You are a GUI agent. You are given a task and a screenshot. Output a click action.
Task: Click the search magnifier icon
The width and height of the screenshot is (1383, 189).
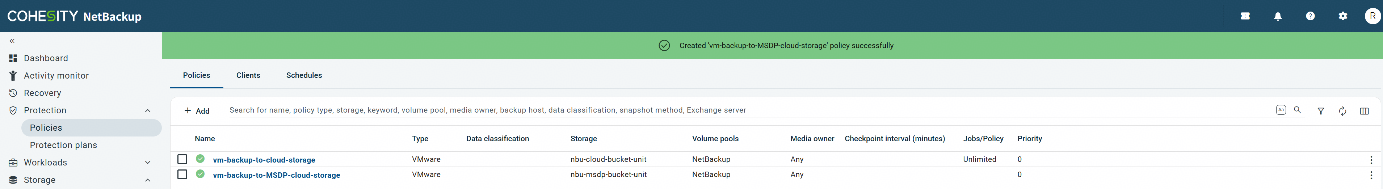coord(1298,110)
